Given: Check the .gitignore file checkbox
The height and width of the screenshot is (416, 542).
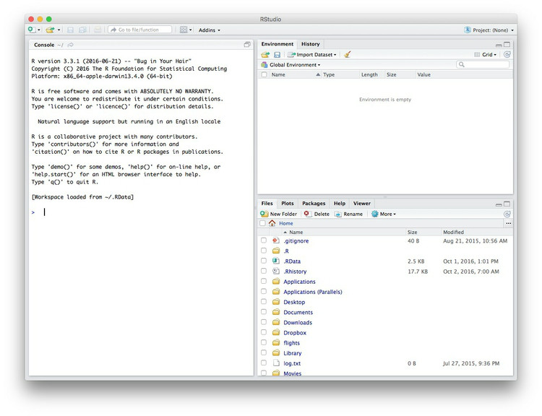Looking at the screenshot, I should click(x=264, y=240).
